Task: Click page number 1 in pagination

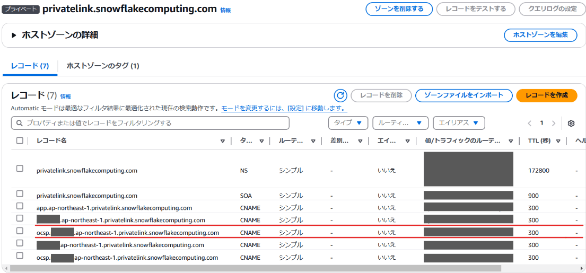Action: [x=541, y=123]
